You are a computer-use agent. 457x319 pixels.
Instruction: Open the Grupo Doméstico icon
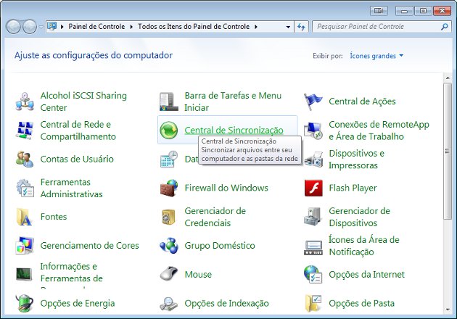[169, 246]
